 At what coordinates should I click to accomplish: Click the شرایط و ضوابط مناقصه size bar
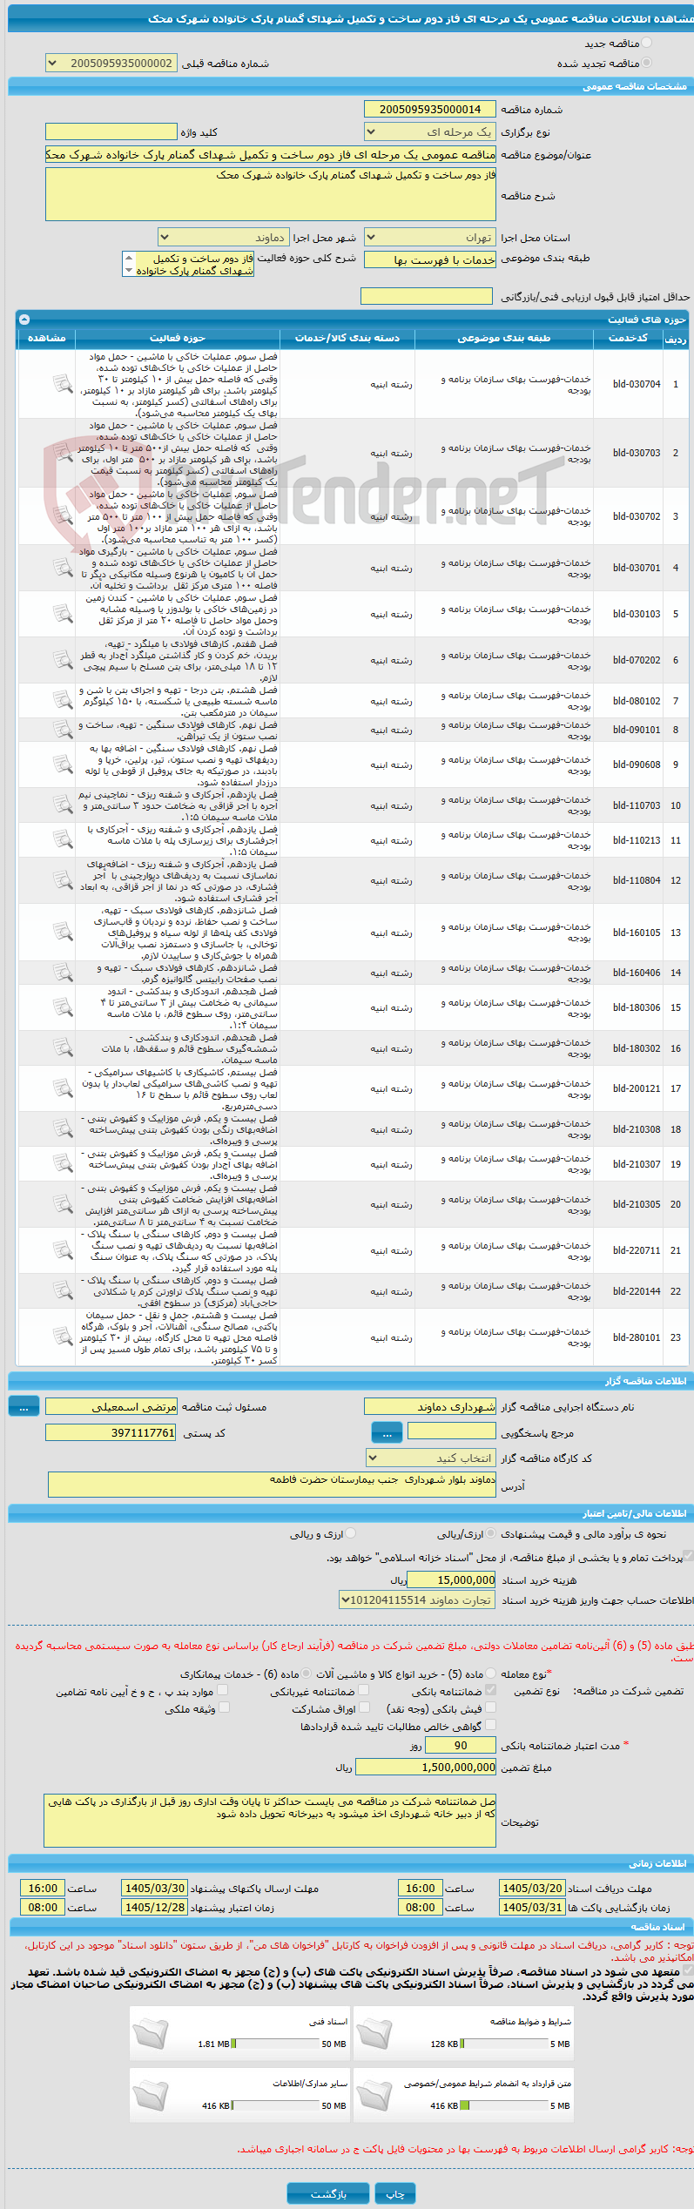(503, 2044)
